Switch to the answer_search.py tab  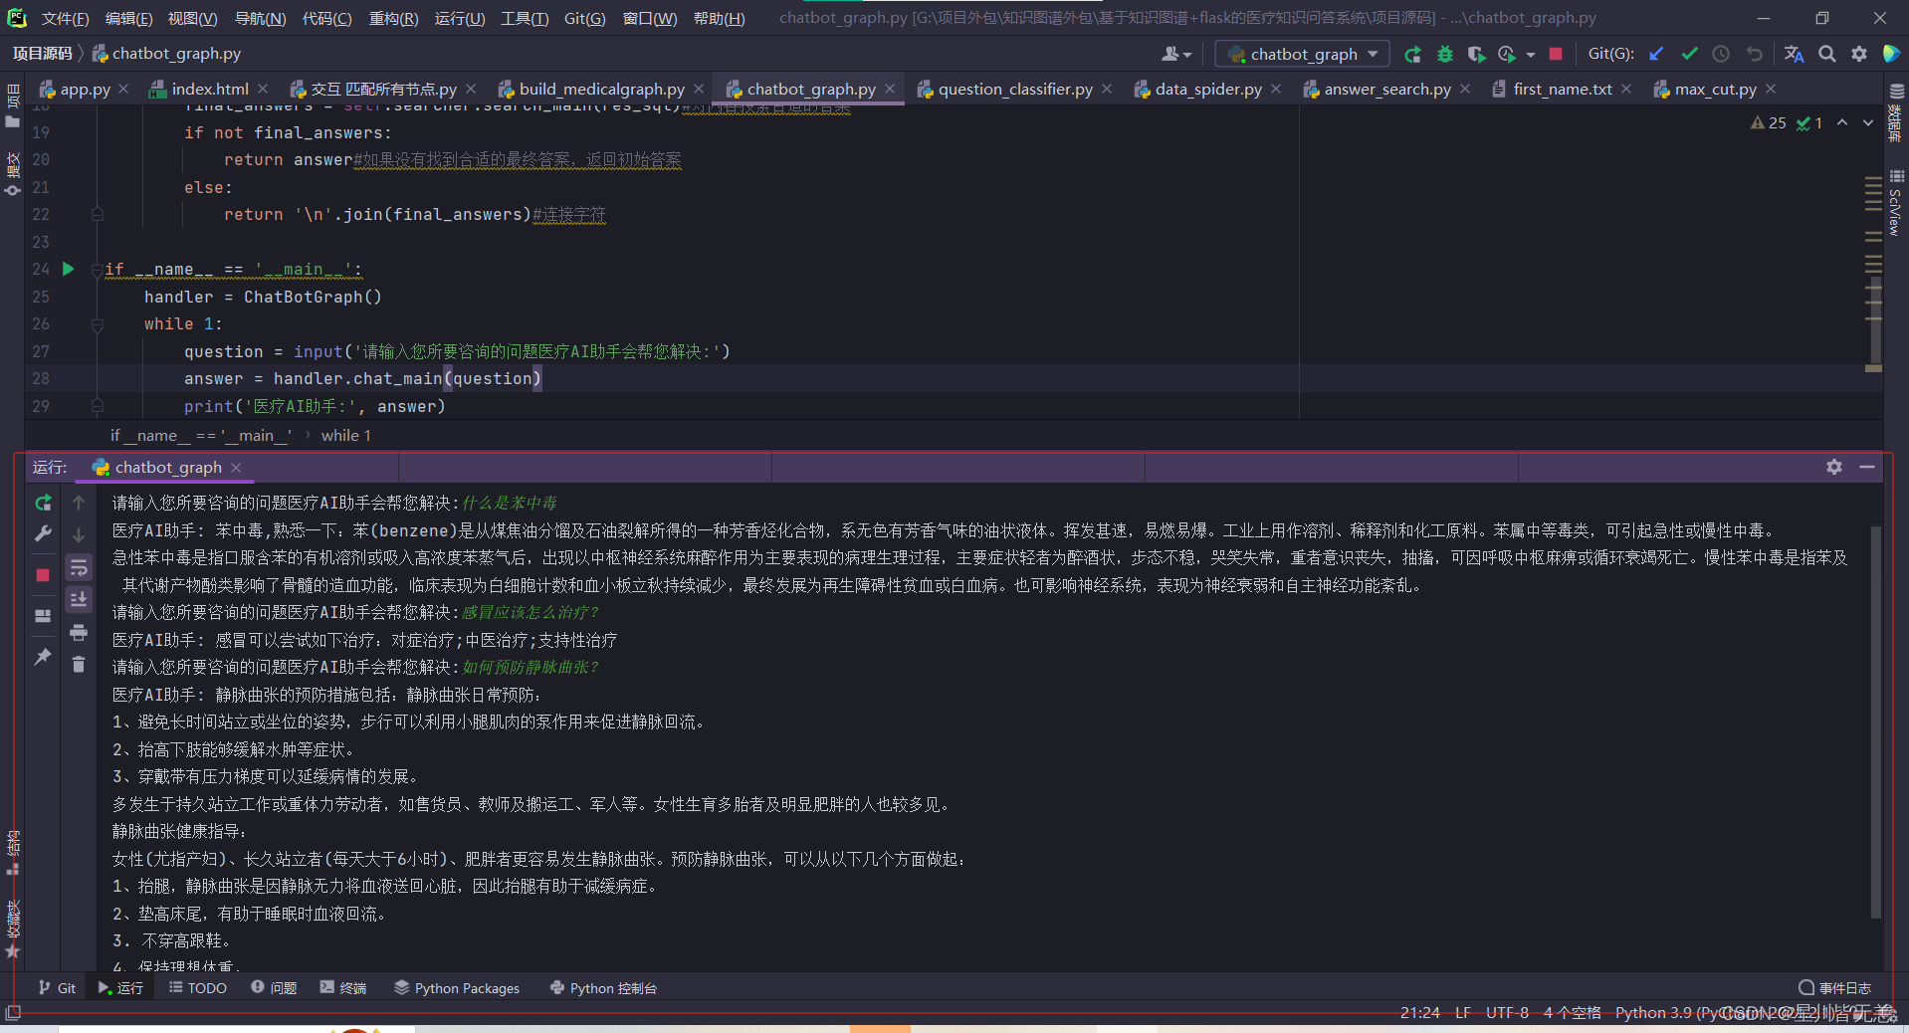(x=1386, y=89)
